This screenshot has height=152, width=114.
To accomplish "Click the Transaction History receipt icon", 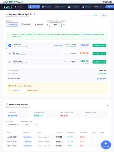I will [7, 104].
